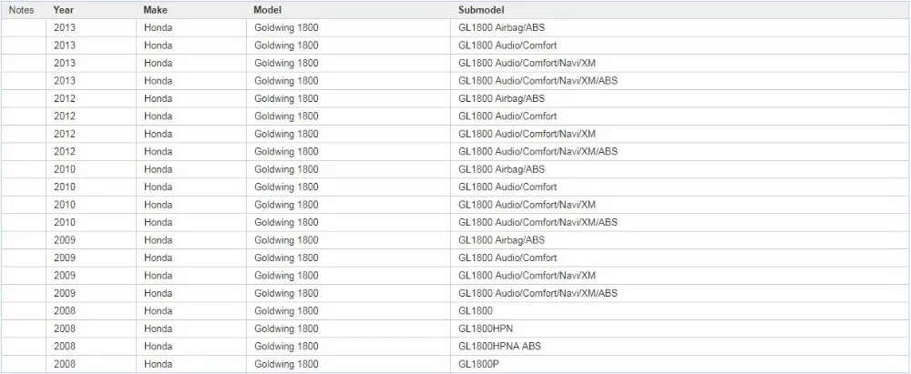Click Honda in GL1800HPN row

(158, 329)
